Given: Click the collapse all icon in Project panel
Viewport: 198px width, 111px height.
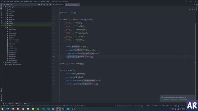Looking at the screenshot, I should (x=44, y=4).
